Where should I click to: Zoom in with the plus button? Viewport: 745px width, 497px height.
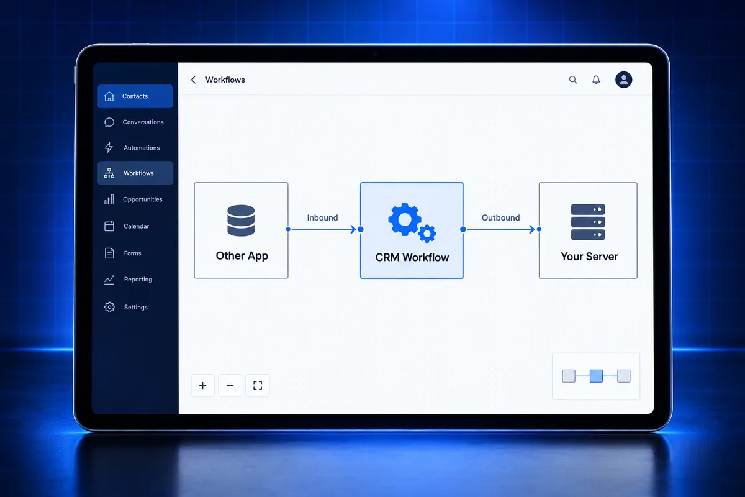click(x=202, y=386)
